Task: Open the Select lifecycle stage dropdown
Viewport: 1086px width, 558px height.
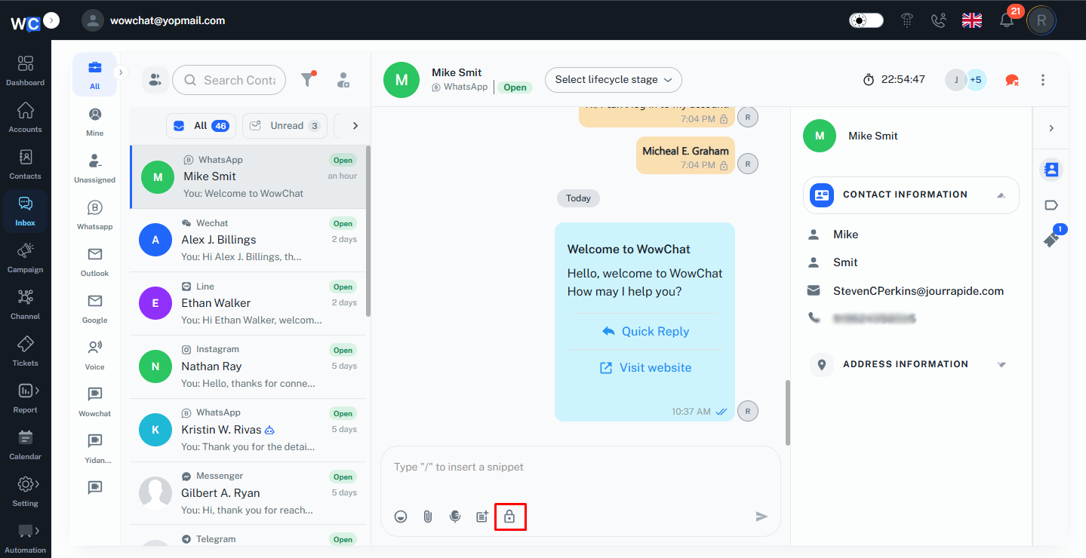Action: coord(614,80)
